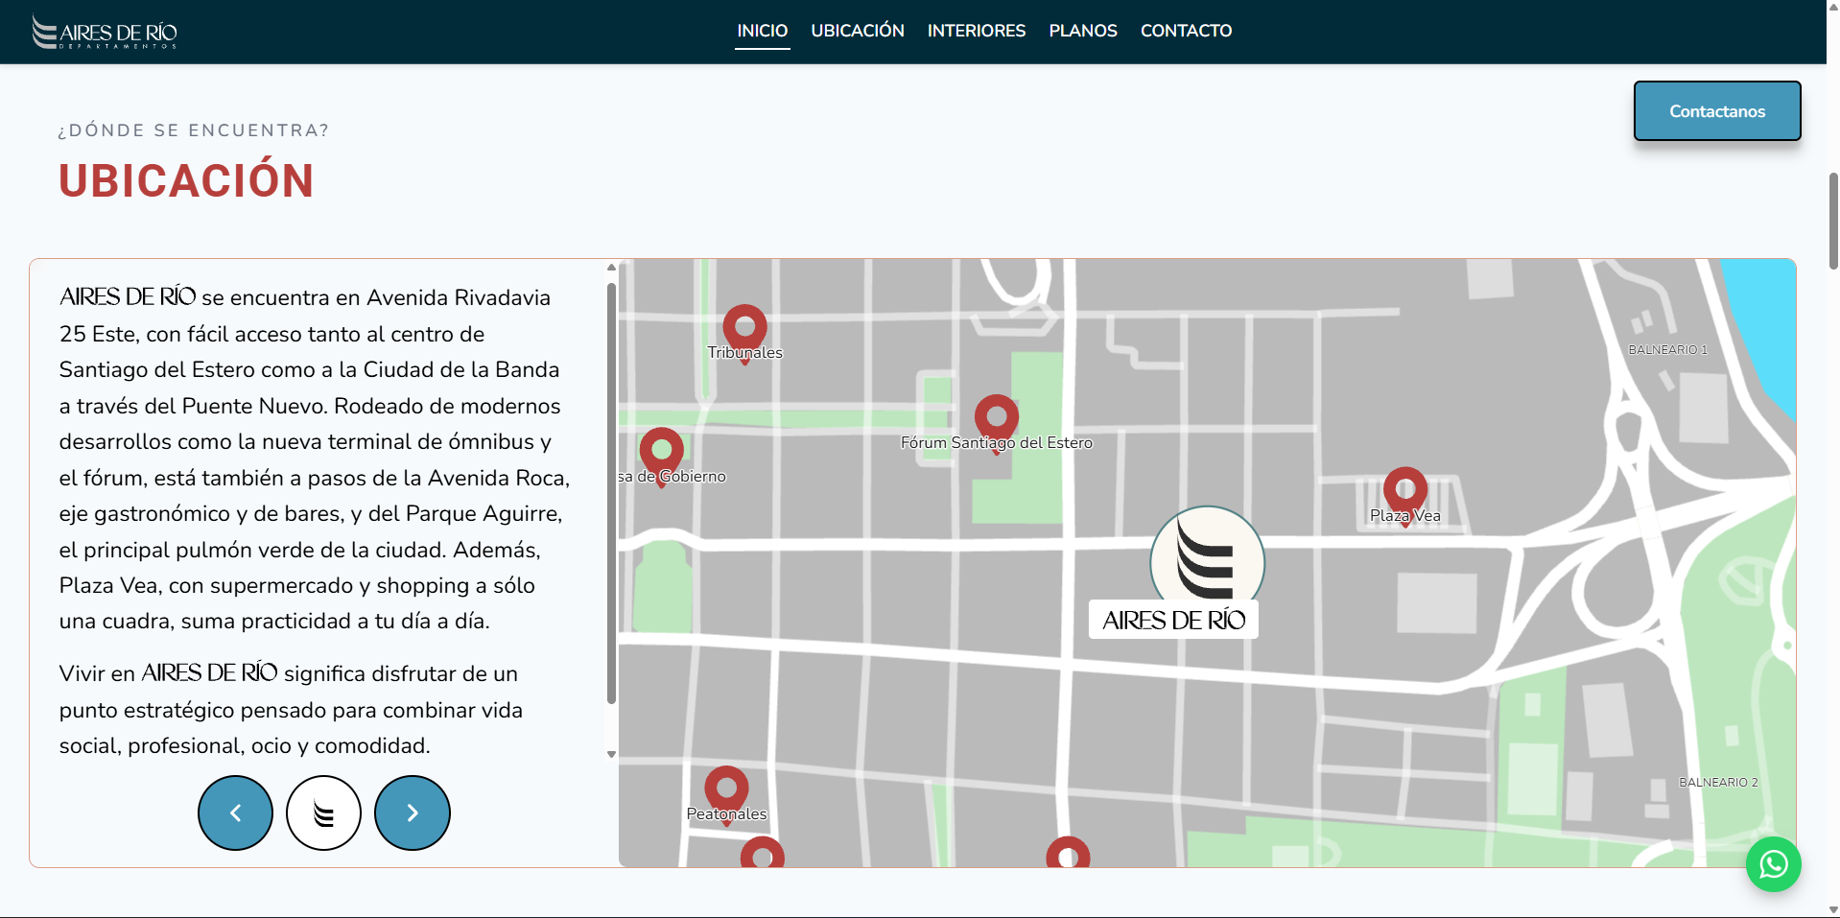Select PLANOS in the top menu

(1083, 31)
